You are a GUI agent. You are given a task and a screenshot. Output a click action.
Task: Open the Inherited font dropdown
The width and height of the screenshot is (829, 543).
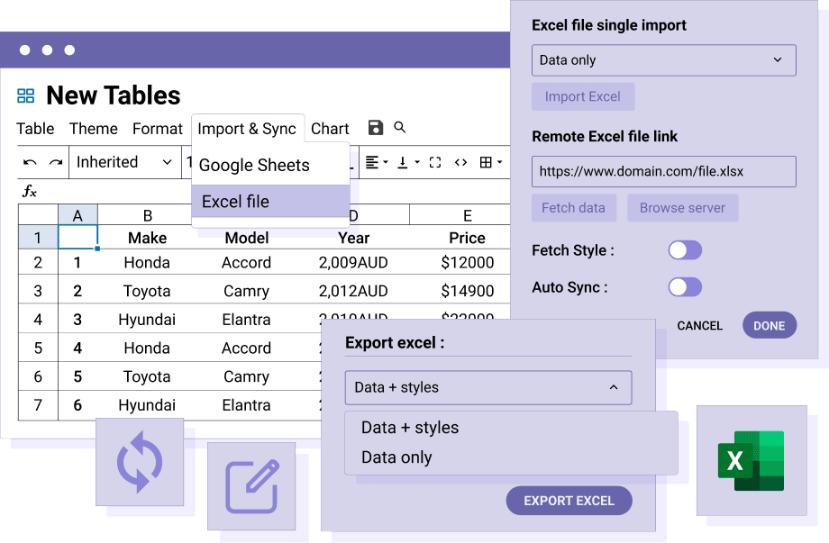[124, 163]
